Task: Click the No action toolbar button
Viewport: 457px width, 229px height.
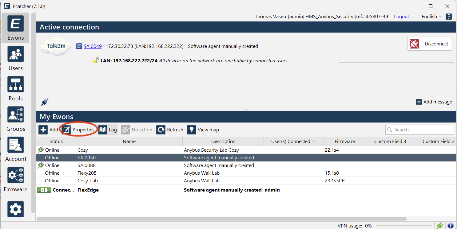Action: (x=137, y=130)
